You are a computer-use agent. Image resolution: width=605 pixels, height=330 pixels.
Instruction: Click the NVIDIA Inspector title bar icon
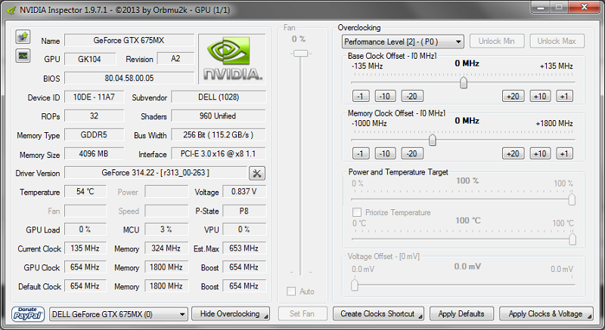click(x=11, y=10)
